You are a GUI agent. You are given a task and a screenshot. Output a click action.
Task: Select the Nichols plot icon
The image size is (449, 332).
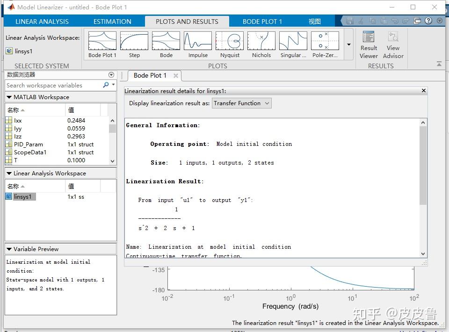pos(261,41)
